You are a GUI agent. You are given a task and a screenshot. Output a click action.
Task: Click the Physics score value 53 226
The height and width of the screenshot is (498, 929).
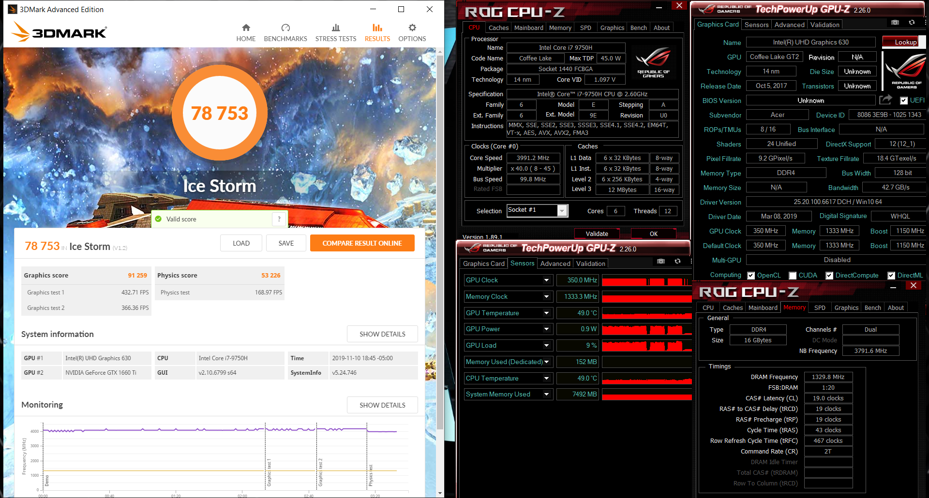pyautogui.click(x=271, y=275)
